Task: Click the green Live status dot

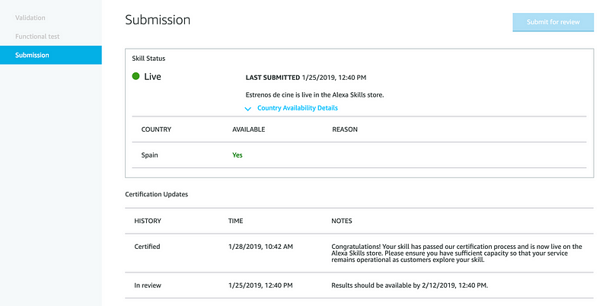Action: tap(136, 76)
